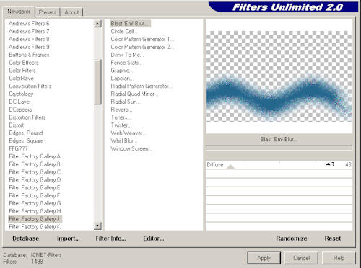Open the Editor... button
The height and width of the screenshot is (268, 361).
pyautogui.click(x=154, y=238)
